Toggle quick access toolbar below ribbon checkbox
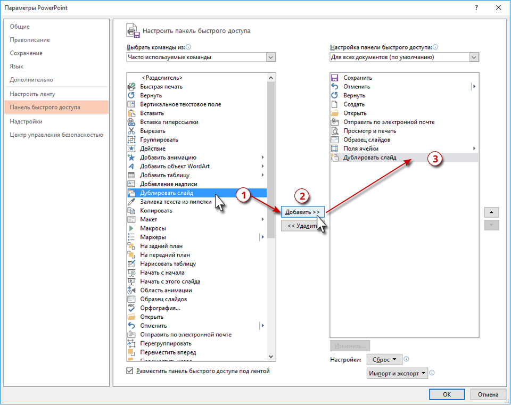Viewport: 511px width, 405px height. [x=130, y=371]
